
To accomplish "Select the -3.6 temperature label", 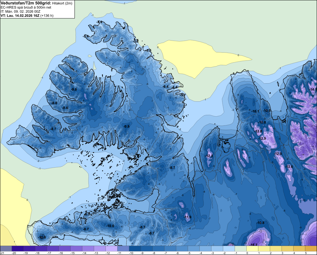I will pyautogui.click(x=149, y=50).
